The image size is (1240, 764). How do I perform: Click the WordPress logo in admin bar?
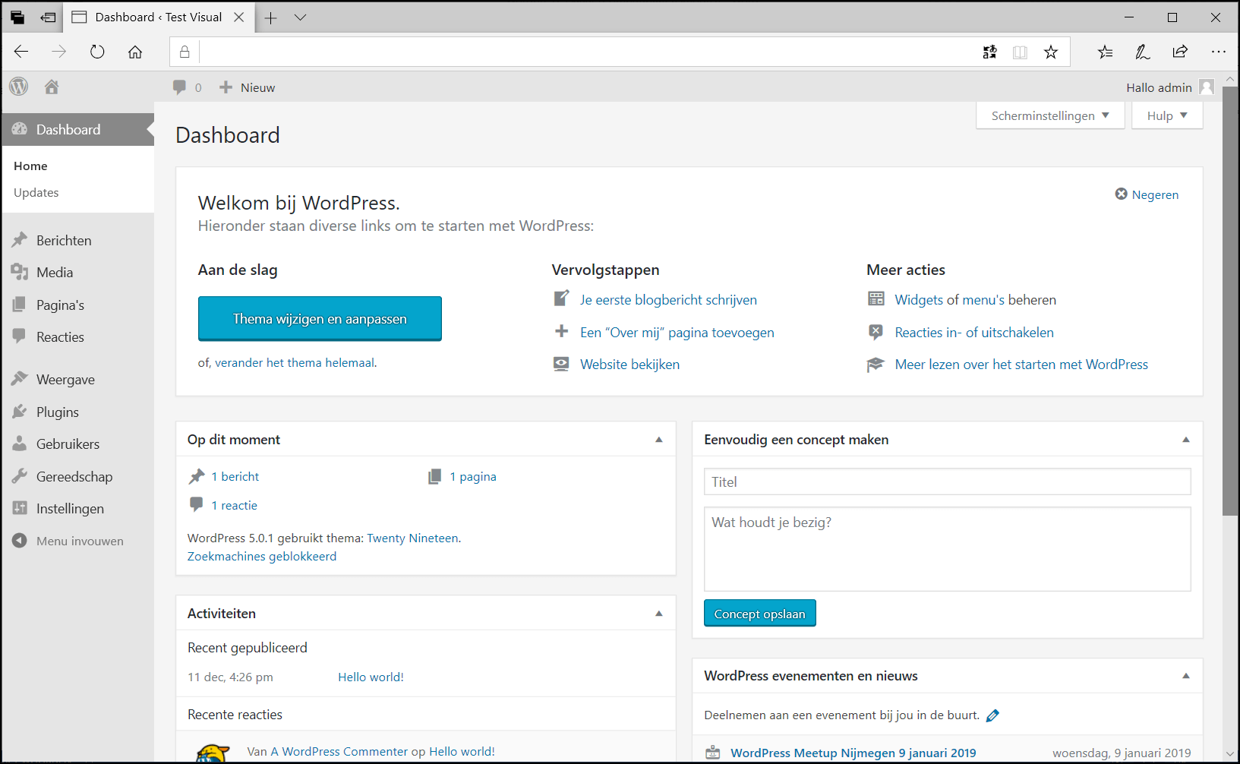19,87
